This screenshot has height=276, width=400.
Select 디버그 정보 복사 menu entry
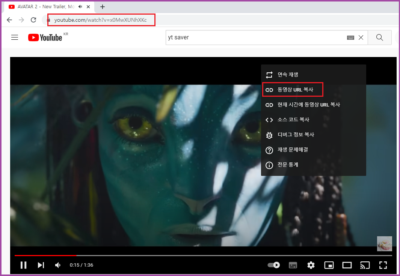[x=314, y=135]
